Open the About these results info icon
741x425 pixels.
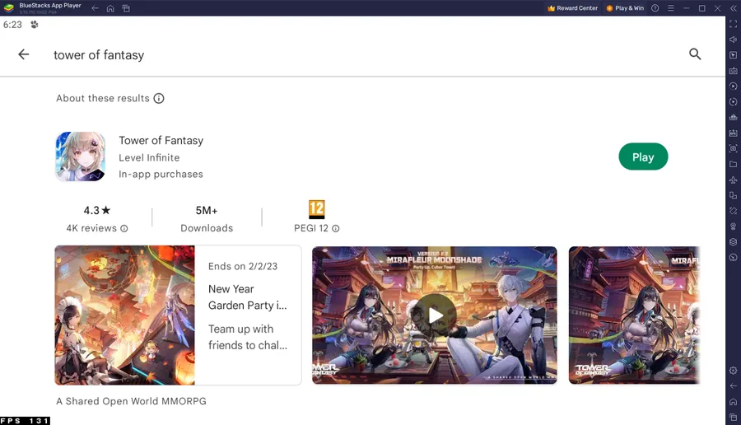(x=159, y=98)
